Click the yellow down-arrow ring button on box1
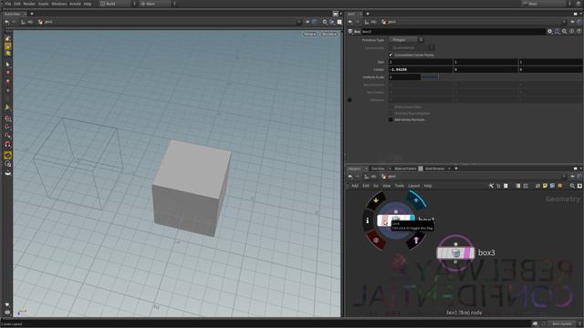Image resolution: width=584 pixels, height=328 pixels. click(376, 200)
